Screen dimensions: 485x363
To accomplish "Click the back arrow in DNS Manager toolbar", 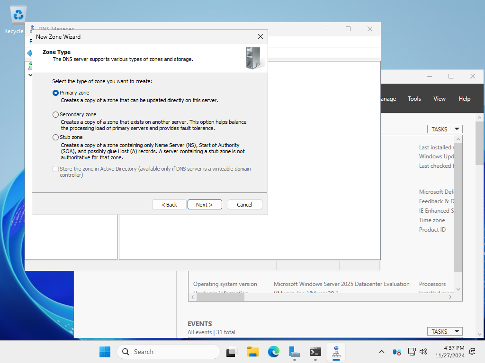I will (29, 53).
